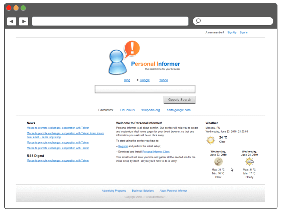
Task: Click the Google Search button
Action: [x=179, y=100]
